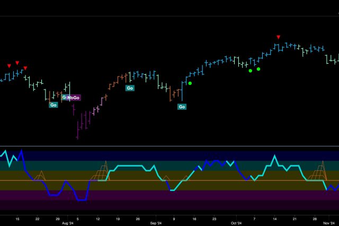The image size is (339, 226).
Task: Click the third red triangle in July
Action: (x=25, y=68)
